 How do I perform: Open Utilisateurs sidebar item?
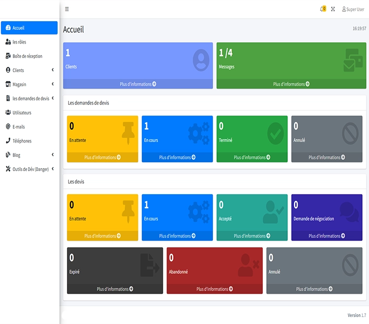point(29,113)
